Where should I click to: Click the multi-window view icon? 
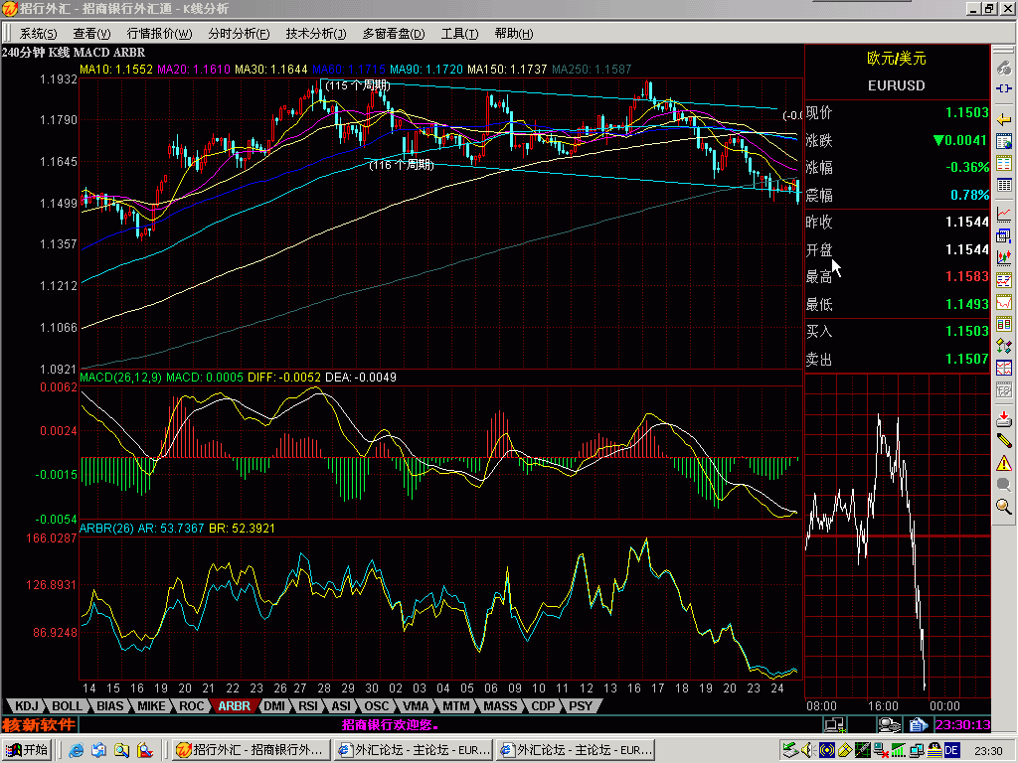1004,235
